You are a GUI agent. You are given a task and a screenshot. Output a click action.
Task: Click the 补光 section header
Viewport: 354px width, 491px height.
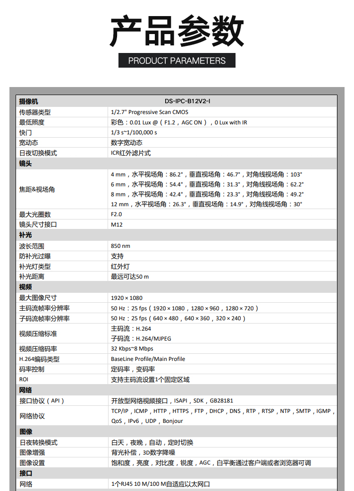[x=25, y=235]
